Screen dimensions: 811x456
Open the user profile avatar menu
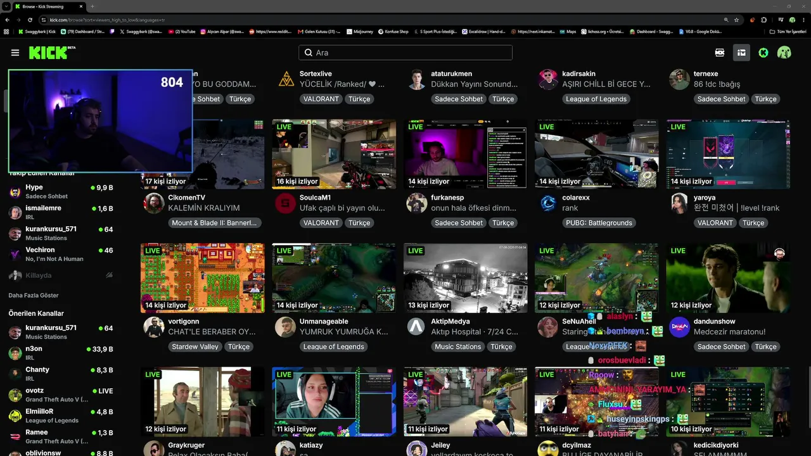point(784,53)
